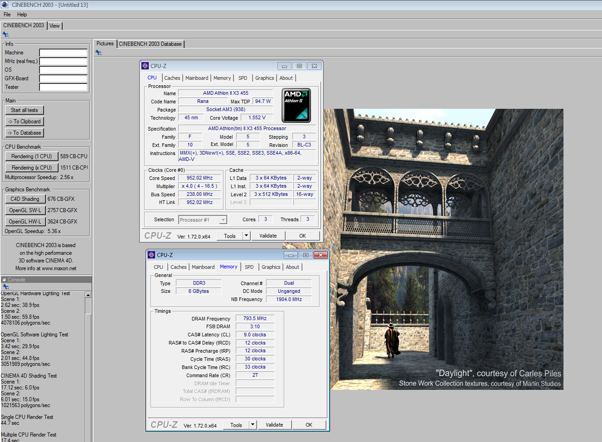The height and width of the screenshot is (442, 602).
Task: Click the lower CPU-Z window title icon
Action: click(x=151, y=255)
